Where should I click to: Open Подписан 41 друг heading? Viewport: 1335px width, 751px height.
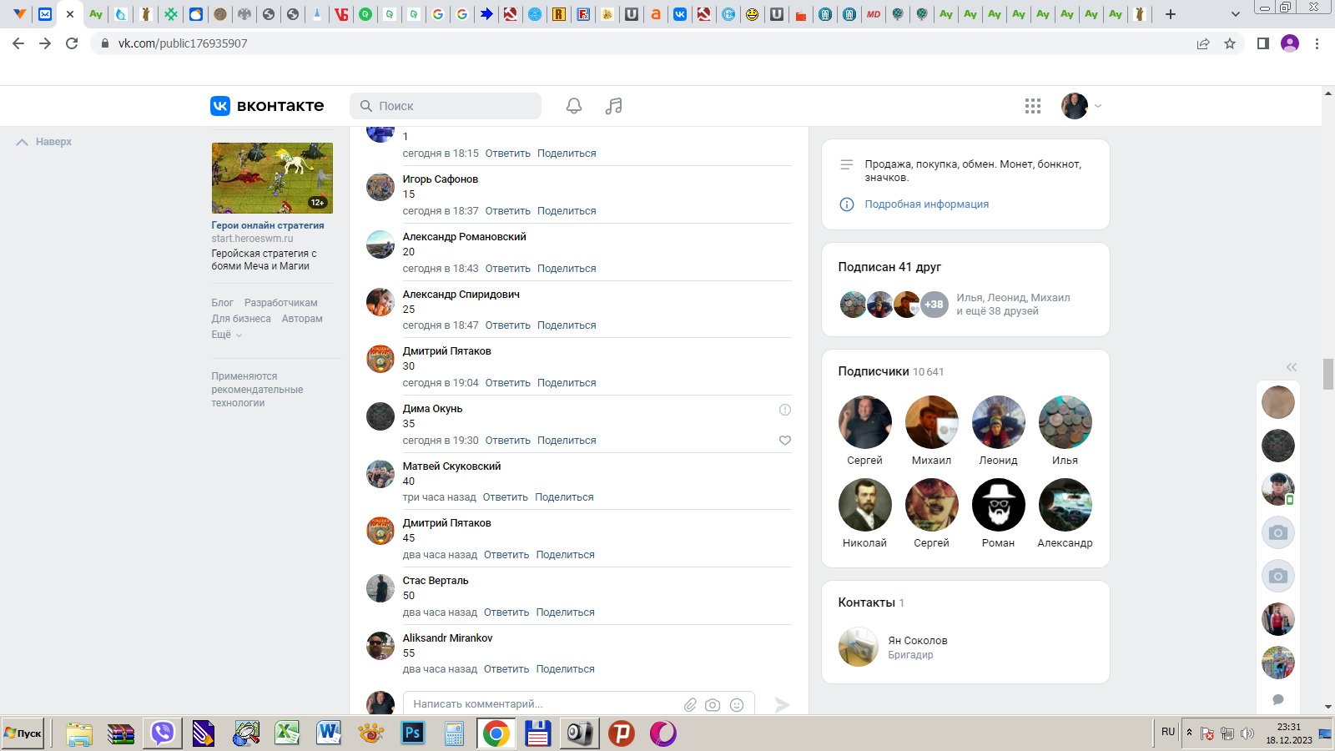pos(889,267)
